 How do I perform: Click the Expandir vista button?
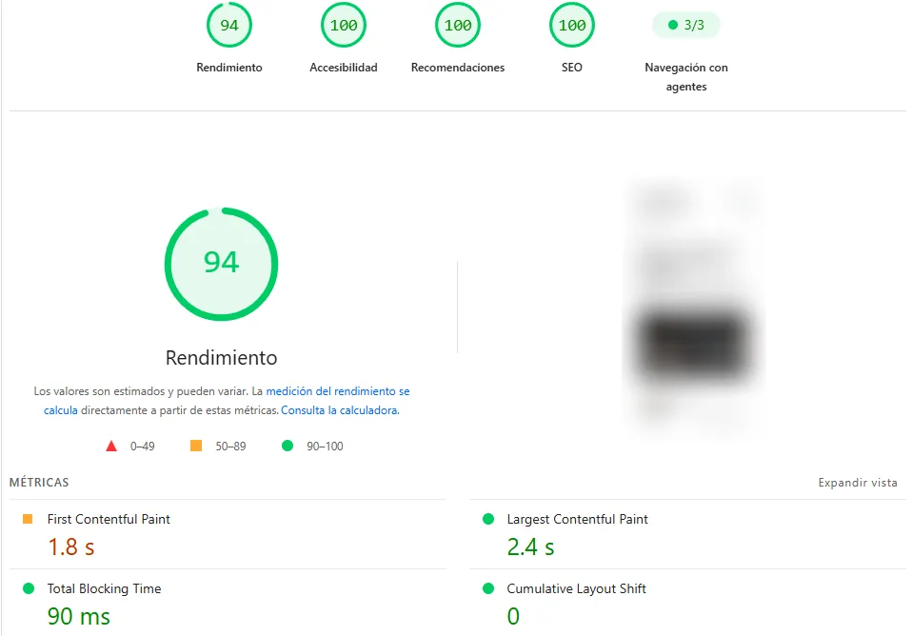click(x=858, y=483)
